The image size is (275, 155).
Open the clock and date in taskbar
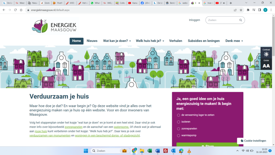coord(262,151)
